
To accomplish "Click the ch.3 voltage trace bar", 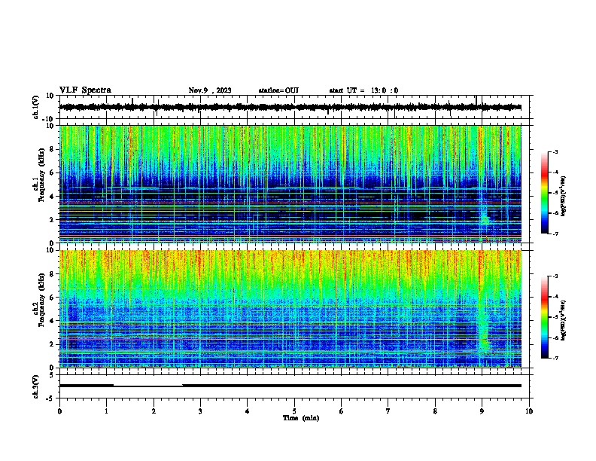I will point(290,386).
